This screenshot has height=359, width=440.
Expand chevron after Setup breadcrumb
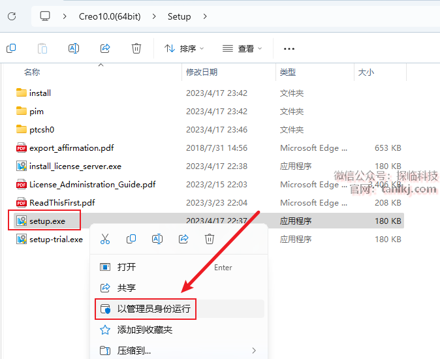tap(205, 16)
